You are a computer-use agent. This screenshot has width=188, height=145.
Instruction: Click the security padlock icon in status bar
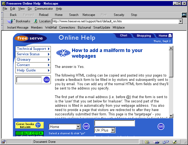(x=3, y=142)
